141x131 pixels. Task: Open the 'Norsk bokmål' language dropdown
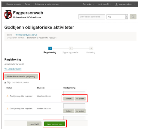click(x=105, y=4)
